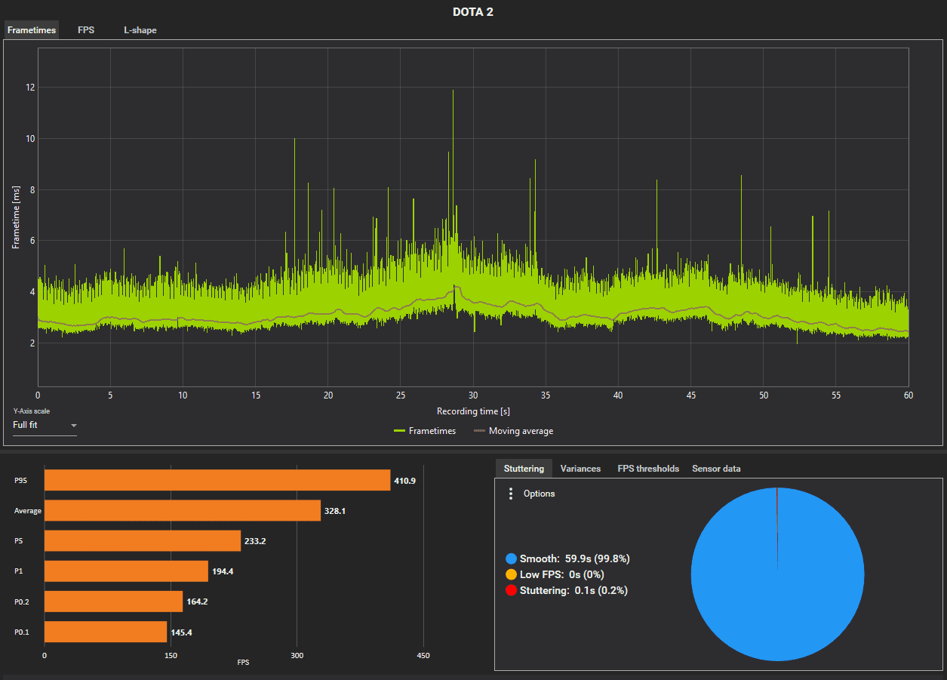This screenshot has height=680, width=947.
Task: Select the Stuttering: 0.1s (0.2%) text
Action: click(573, 590)
